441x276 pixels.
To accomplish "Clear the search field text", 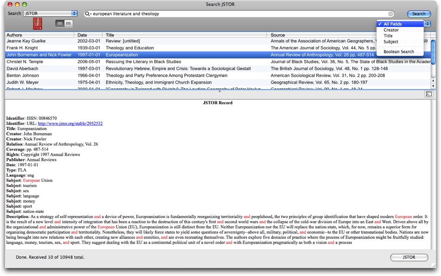I will 390,14.
